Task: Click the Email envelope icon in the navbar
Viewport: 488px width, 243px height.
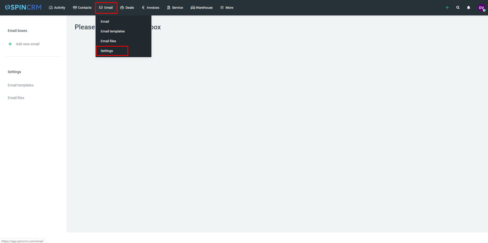Action: pyautogui.click(x=101, y=8)
